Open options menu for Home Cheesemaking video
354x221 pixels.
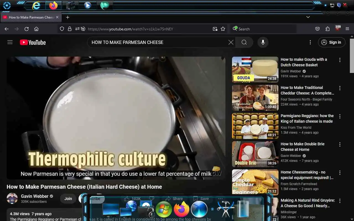340,173
